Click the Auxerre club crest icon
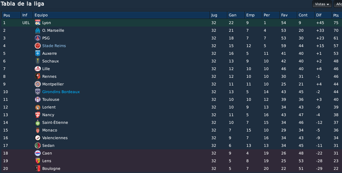This screenshot has height=173, width=342. point(38,53)
